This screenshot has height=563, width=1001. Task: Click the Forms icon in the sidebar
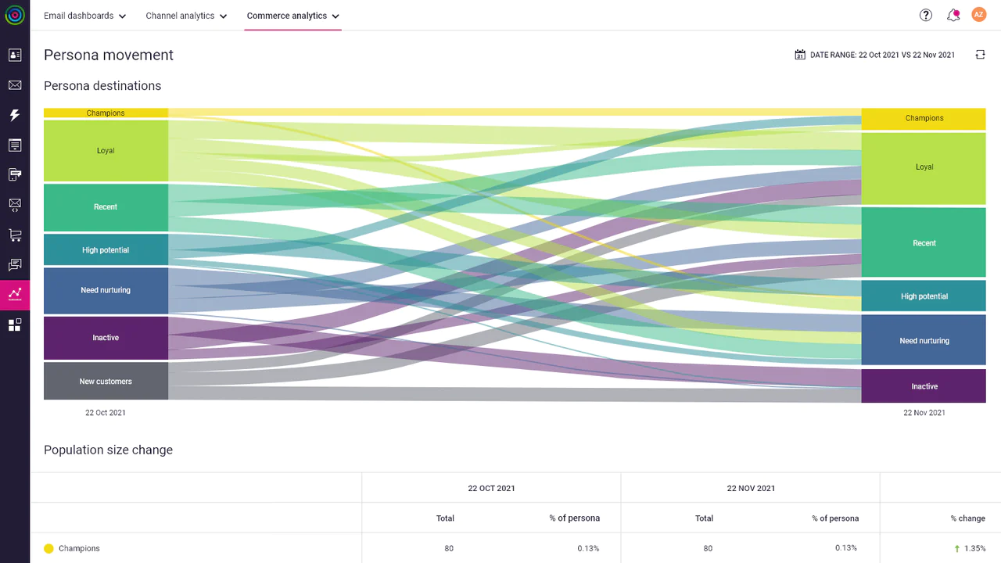coord(15,145)
